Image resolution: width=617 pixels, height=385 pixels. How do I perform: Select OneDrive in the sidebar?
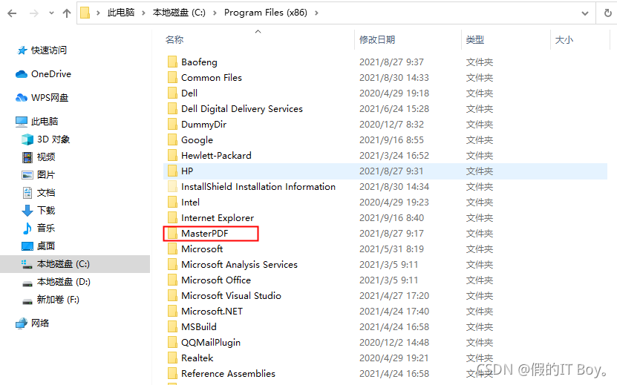point(51,74)
